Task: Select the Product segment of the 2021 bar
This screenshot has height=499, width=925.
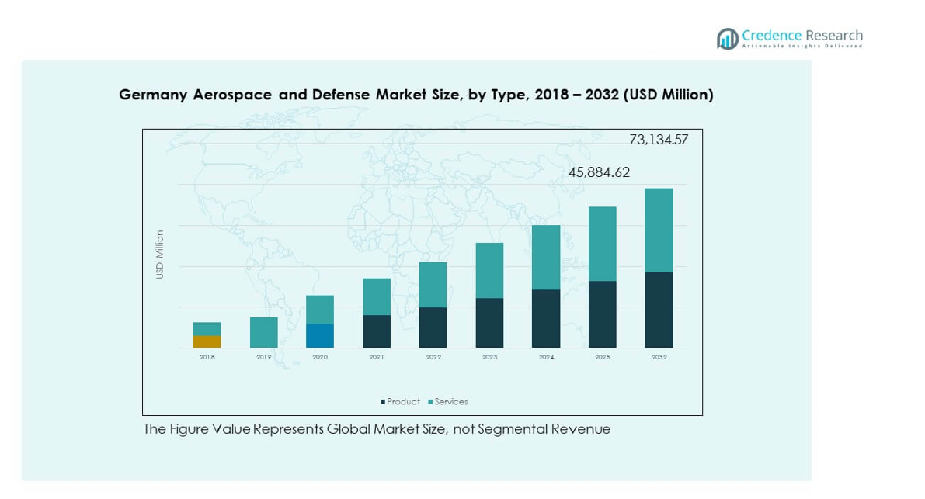Action: click(377, 331)
